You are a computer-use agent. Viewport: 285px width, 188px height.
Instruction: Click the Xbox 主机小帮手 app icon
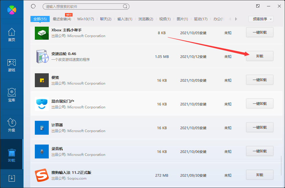click(x=42, y=33)
